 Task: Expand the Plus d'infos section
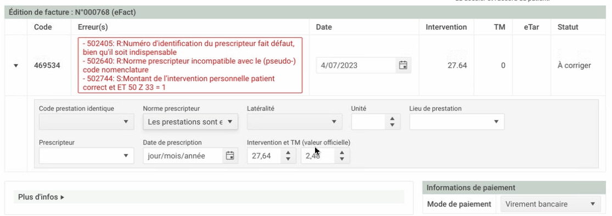pos(41,197)
